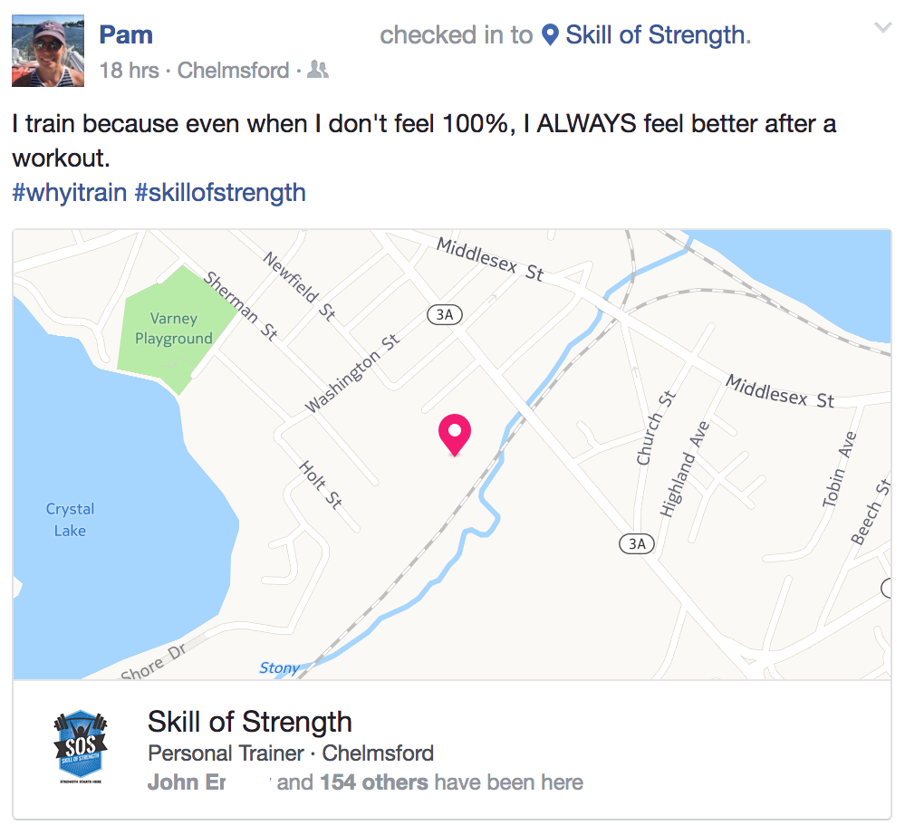
Task: Follow the #skillofstrength hashtag
Action: pyautogui.click(x=220, y=192)
